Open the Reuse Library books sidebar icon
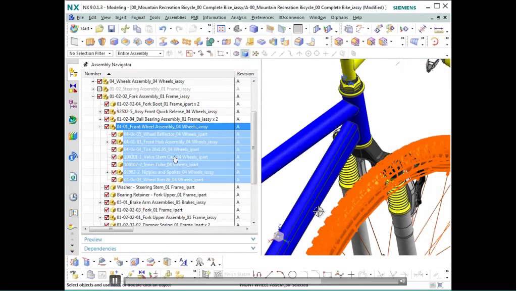Screen dimensions: 517x291 [73, 136]
